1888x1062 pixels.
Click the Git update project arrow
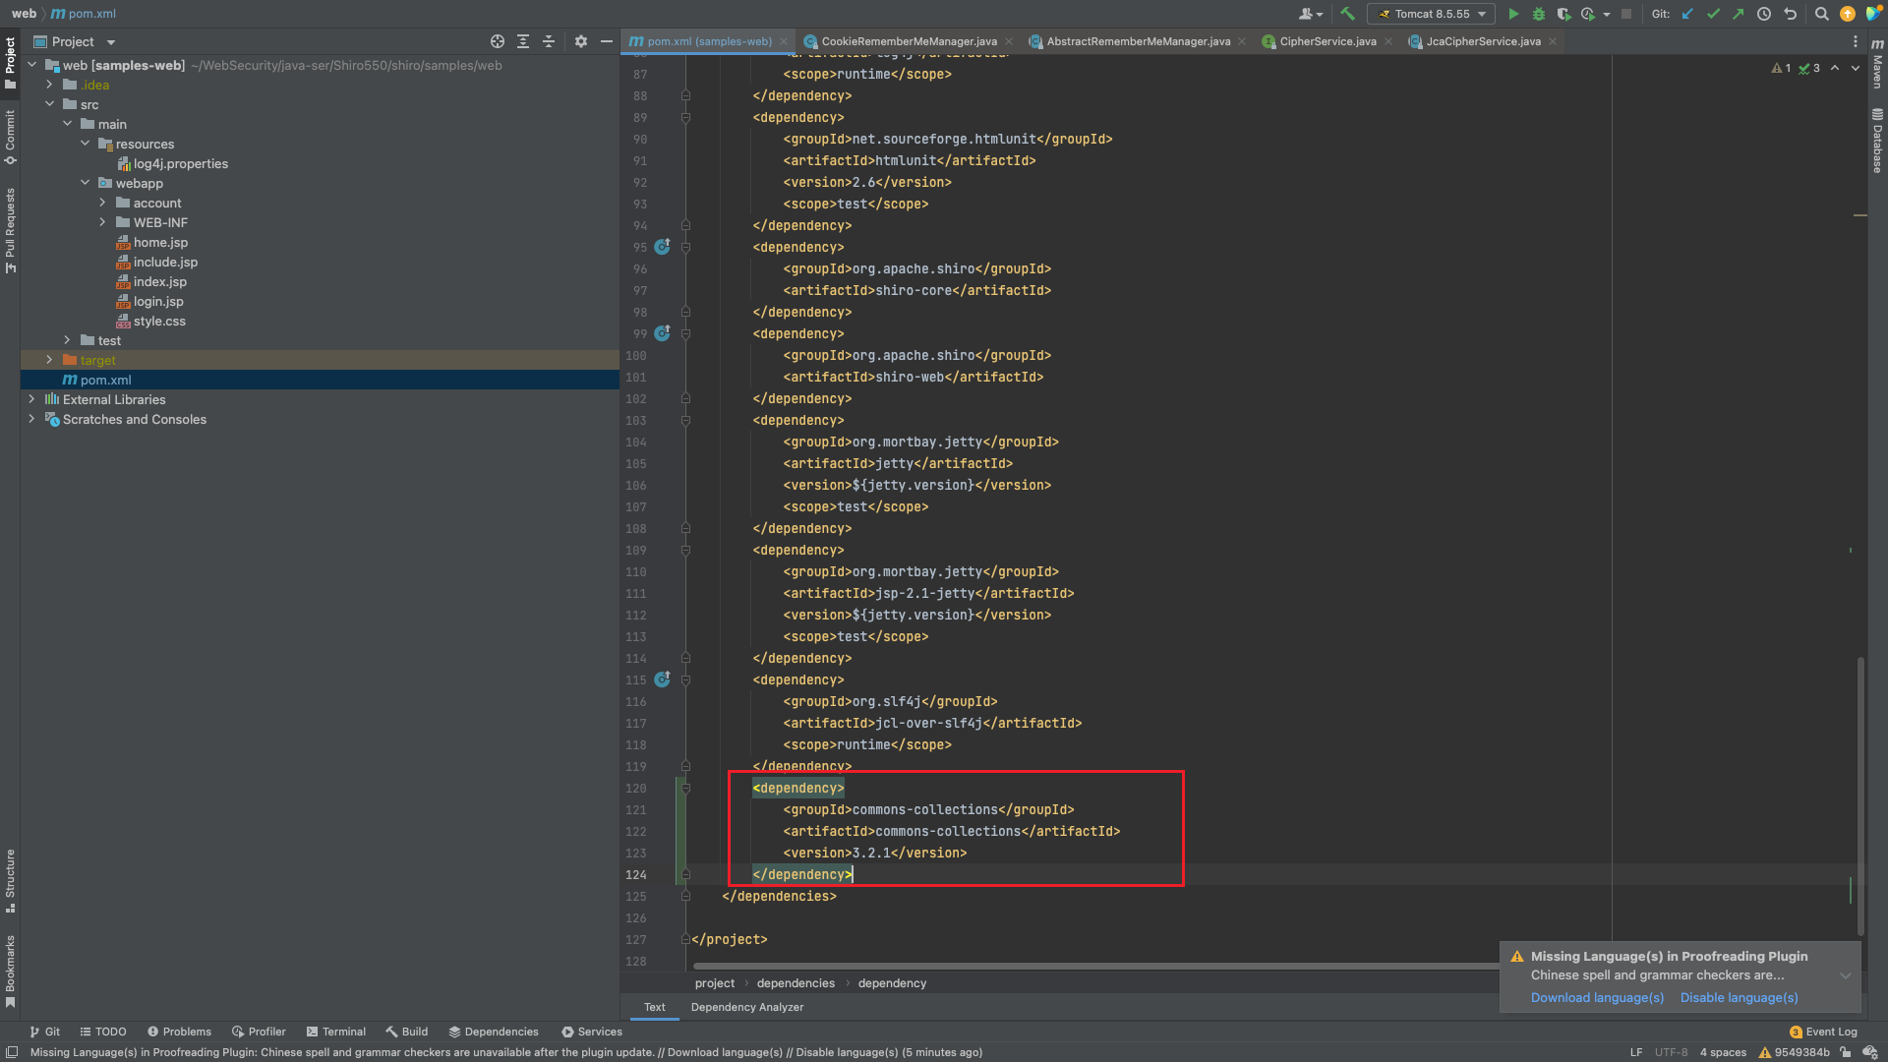(1687, 14)
